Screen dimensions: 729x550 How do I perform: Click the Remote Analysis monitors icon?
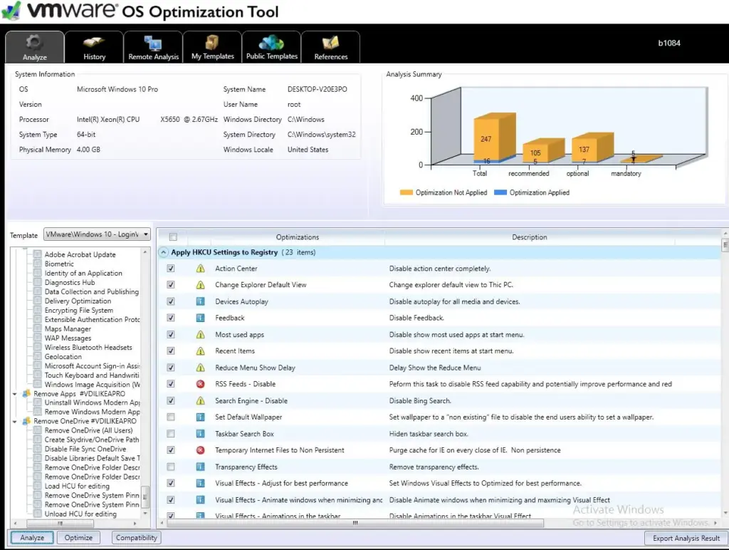[x=153, y=43]
